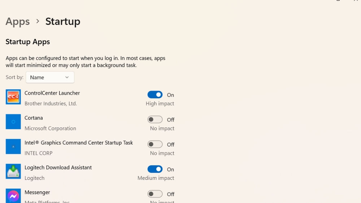This screenshot has width=361, height=203.
Task: Click the Cortana entry name
Action: coord(34,118)
